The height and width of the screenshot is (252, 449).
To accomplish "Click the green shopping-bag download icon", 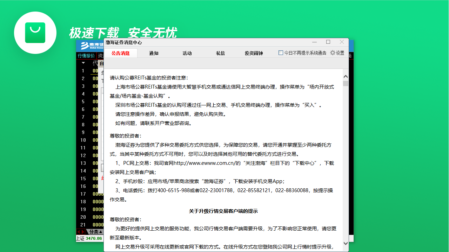I will coord(35,33).
